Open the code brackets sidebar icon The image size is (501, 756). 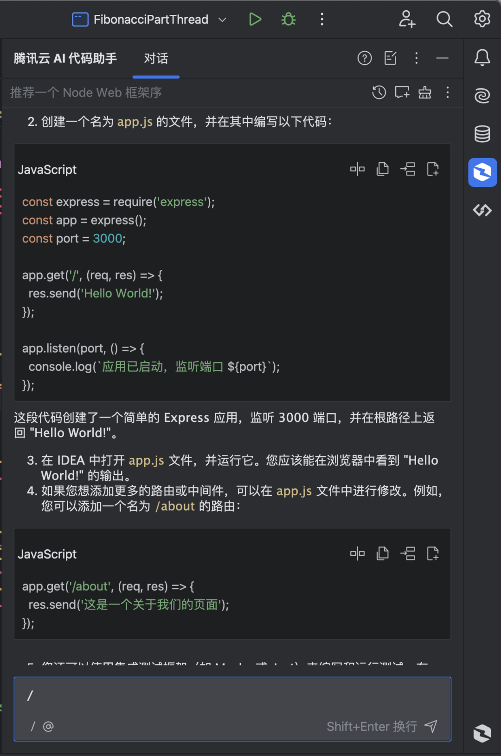[482, 210]
